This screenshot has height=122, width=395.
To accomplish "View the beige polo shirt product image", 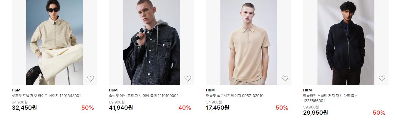I will [x=249, y=42].
